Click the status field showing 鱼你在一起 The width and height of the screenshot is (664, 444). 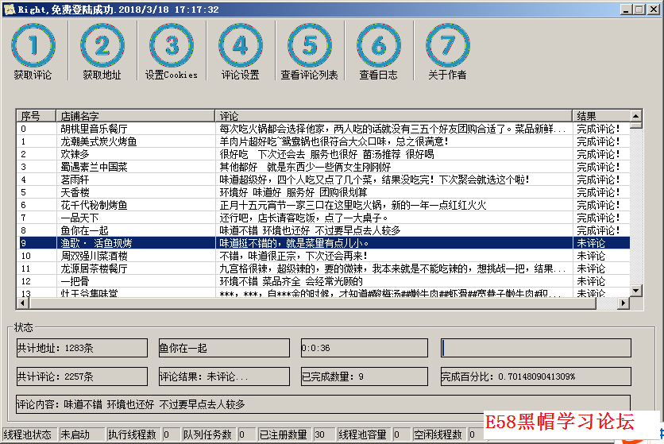point(224,348)
